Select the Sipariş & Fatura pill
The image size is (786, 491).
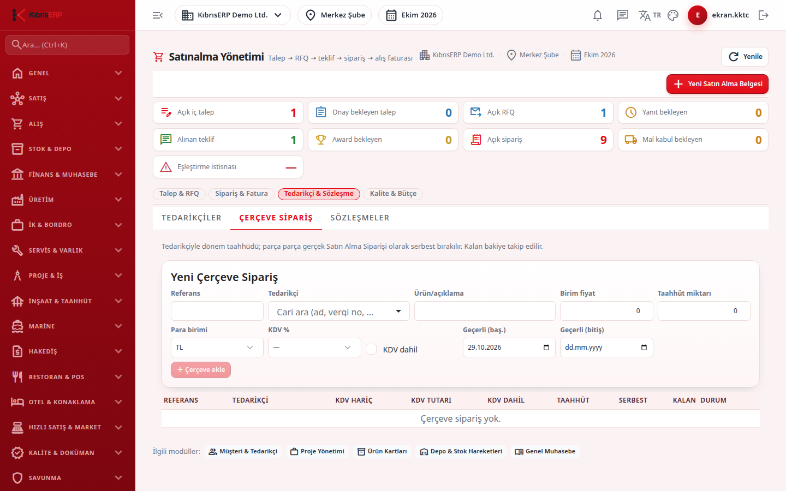click(241, 194)
